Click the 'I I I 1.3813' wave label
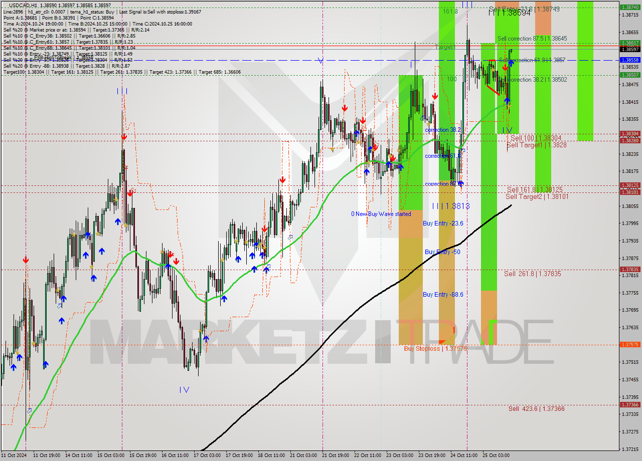The width and height of the screenshot is (642, 461). (451, 206)
